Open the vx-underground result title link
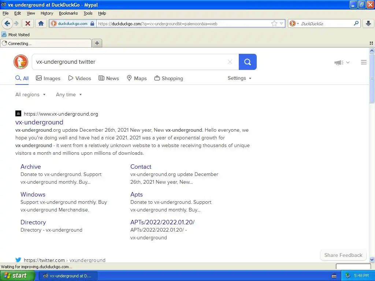Screen dimensions: 375x281 click(x=39, y=122)
